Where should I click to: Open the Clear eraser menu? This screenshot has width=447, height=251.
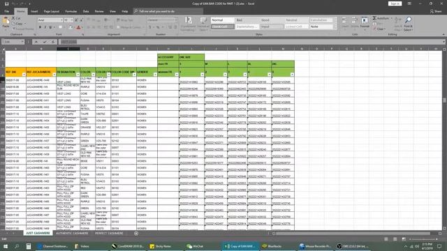tap(379, 29)
